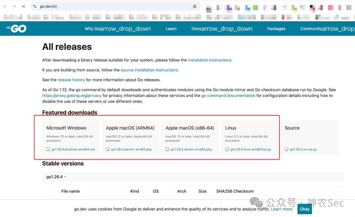355x217 pixels.
Task: Click the Go logo in the header
Action: tap(16, 28)
